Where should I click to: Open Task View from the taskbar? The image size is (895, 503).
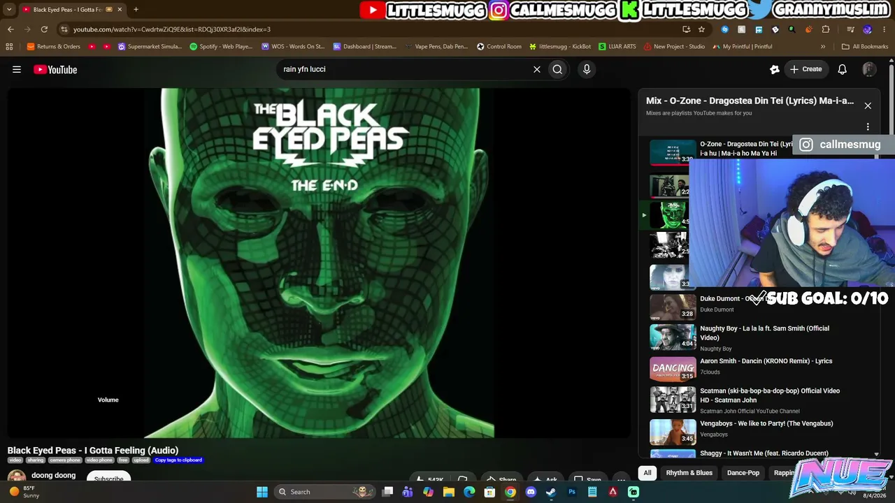click(387, 492)
